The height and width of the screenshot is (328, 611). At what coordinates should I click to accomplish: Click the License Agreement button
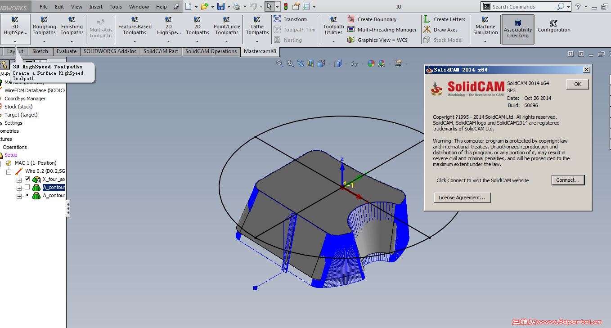[x=462, y=198]
